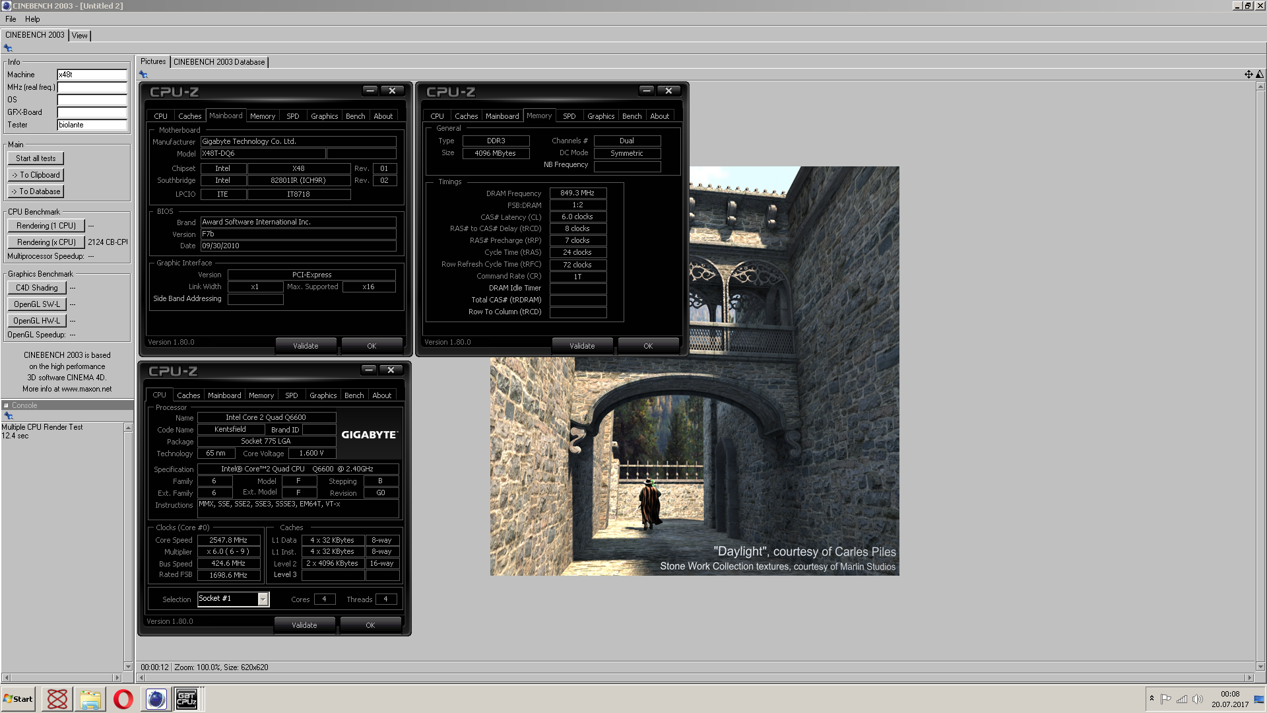Click the Tester input field
Screen dimensions: 1267x713
click(92, 125)
